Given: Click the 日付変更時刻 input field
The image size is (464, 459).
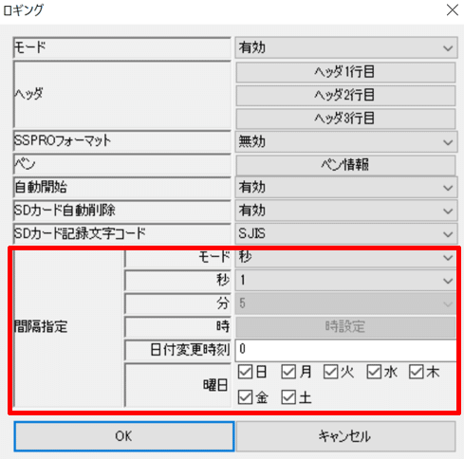Looking at the screenshot, I should pos(346,350).
